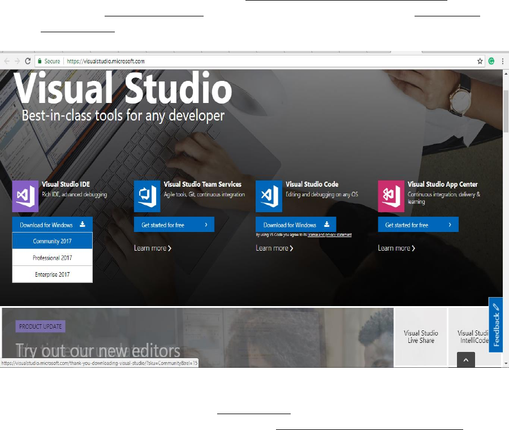The height and width of the screenshot is (430, 509).
Task: Click Download for Windows under Visual Studio Code
Action: [x=296, y=225]
